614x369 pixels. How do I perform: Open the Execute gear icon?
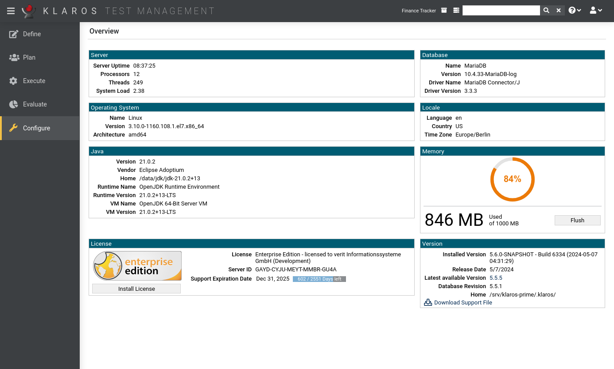[14, 81]
